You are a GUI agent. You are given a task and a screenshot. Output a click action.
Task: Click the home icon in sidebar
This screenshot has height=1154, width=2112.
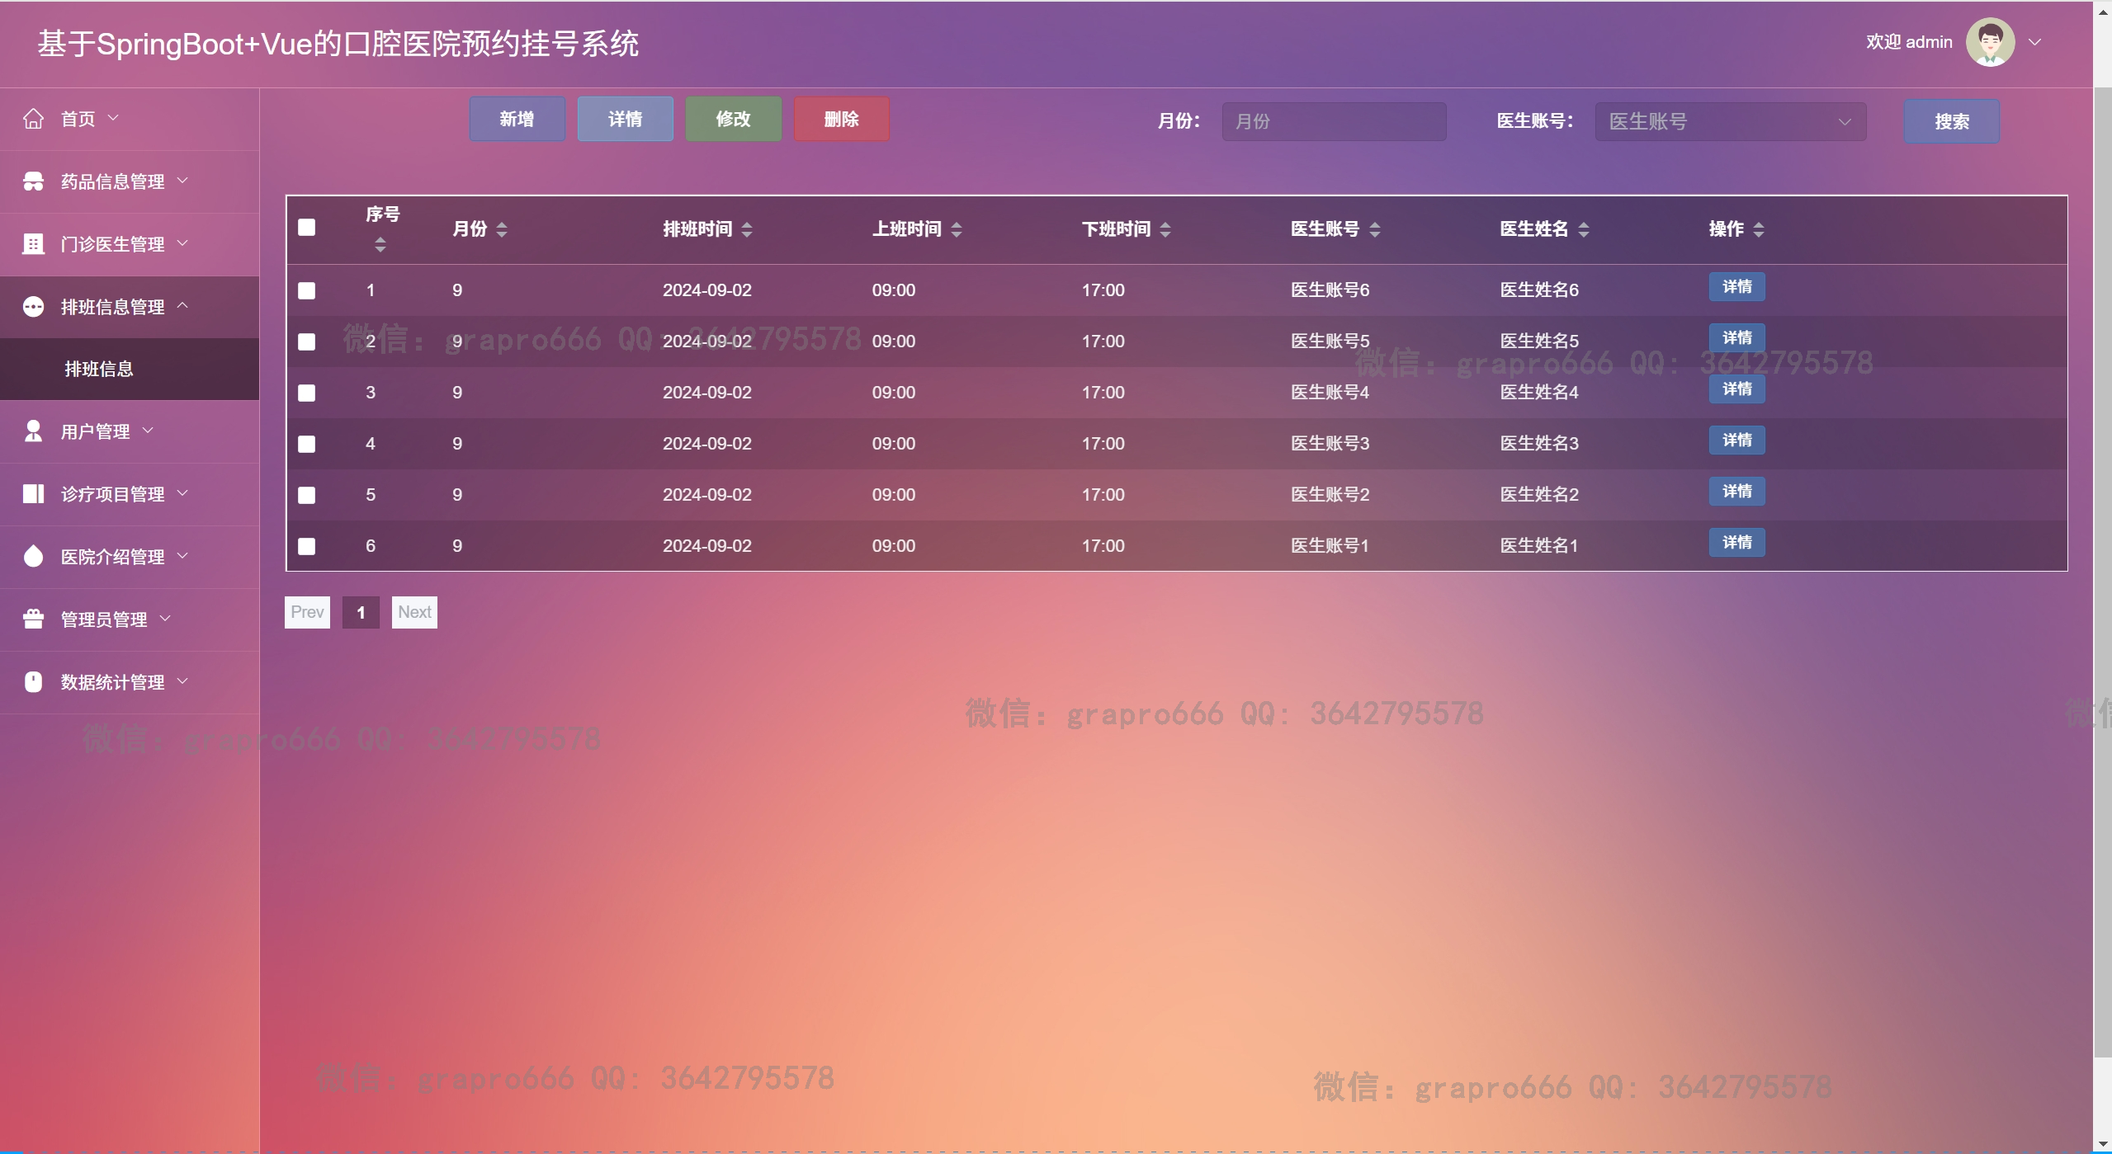33,119
